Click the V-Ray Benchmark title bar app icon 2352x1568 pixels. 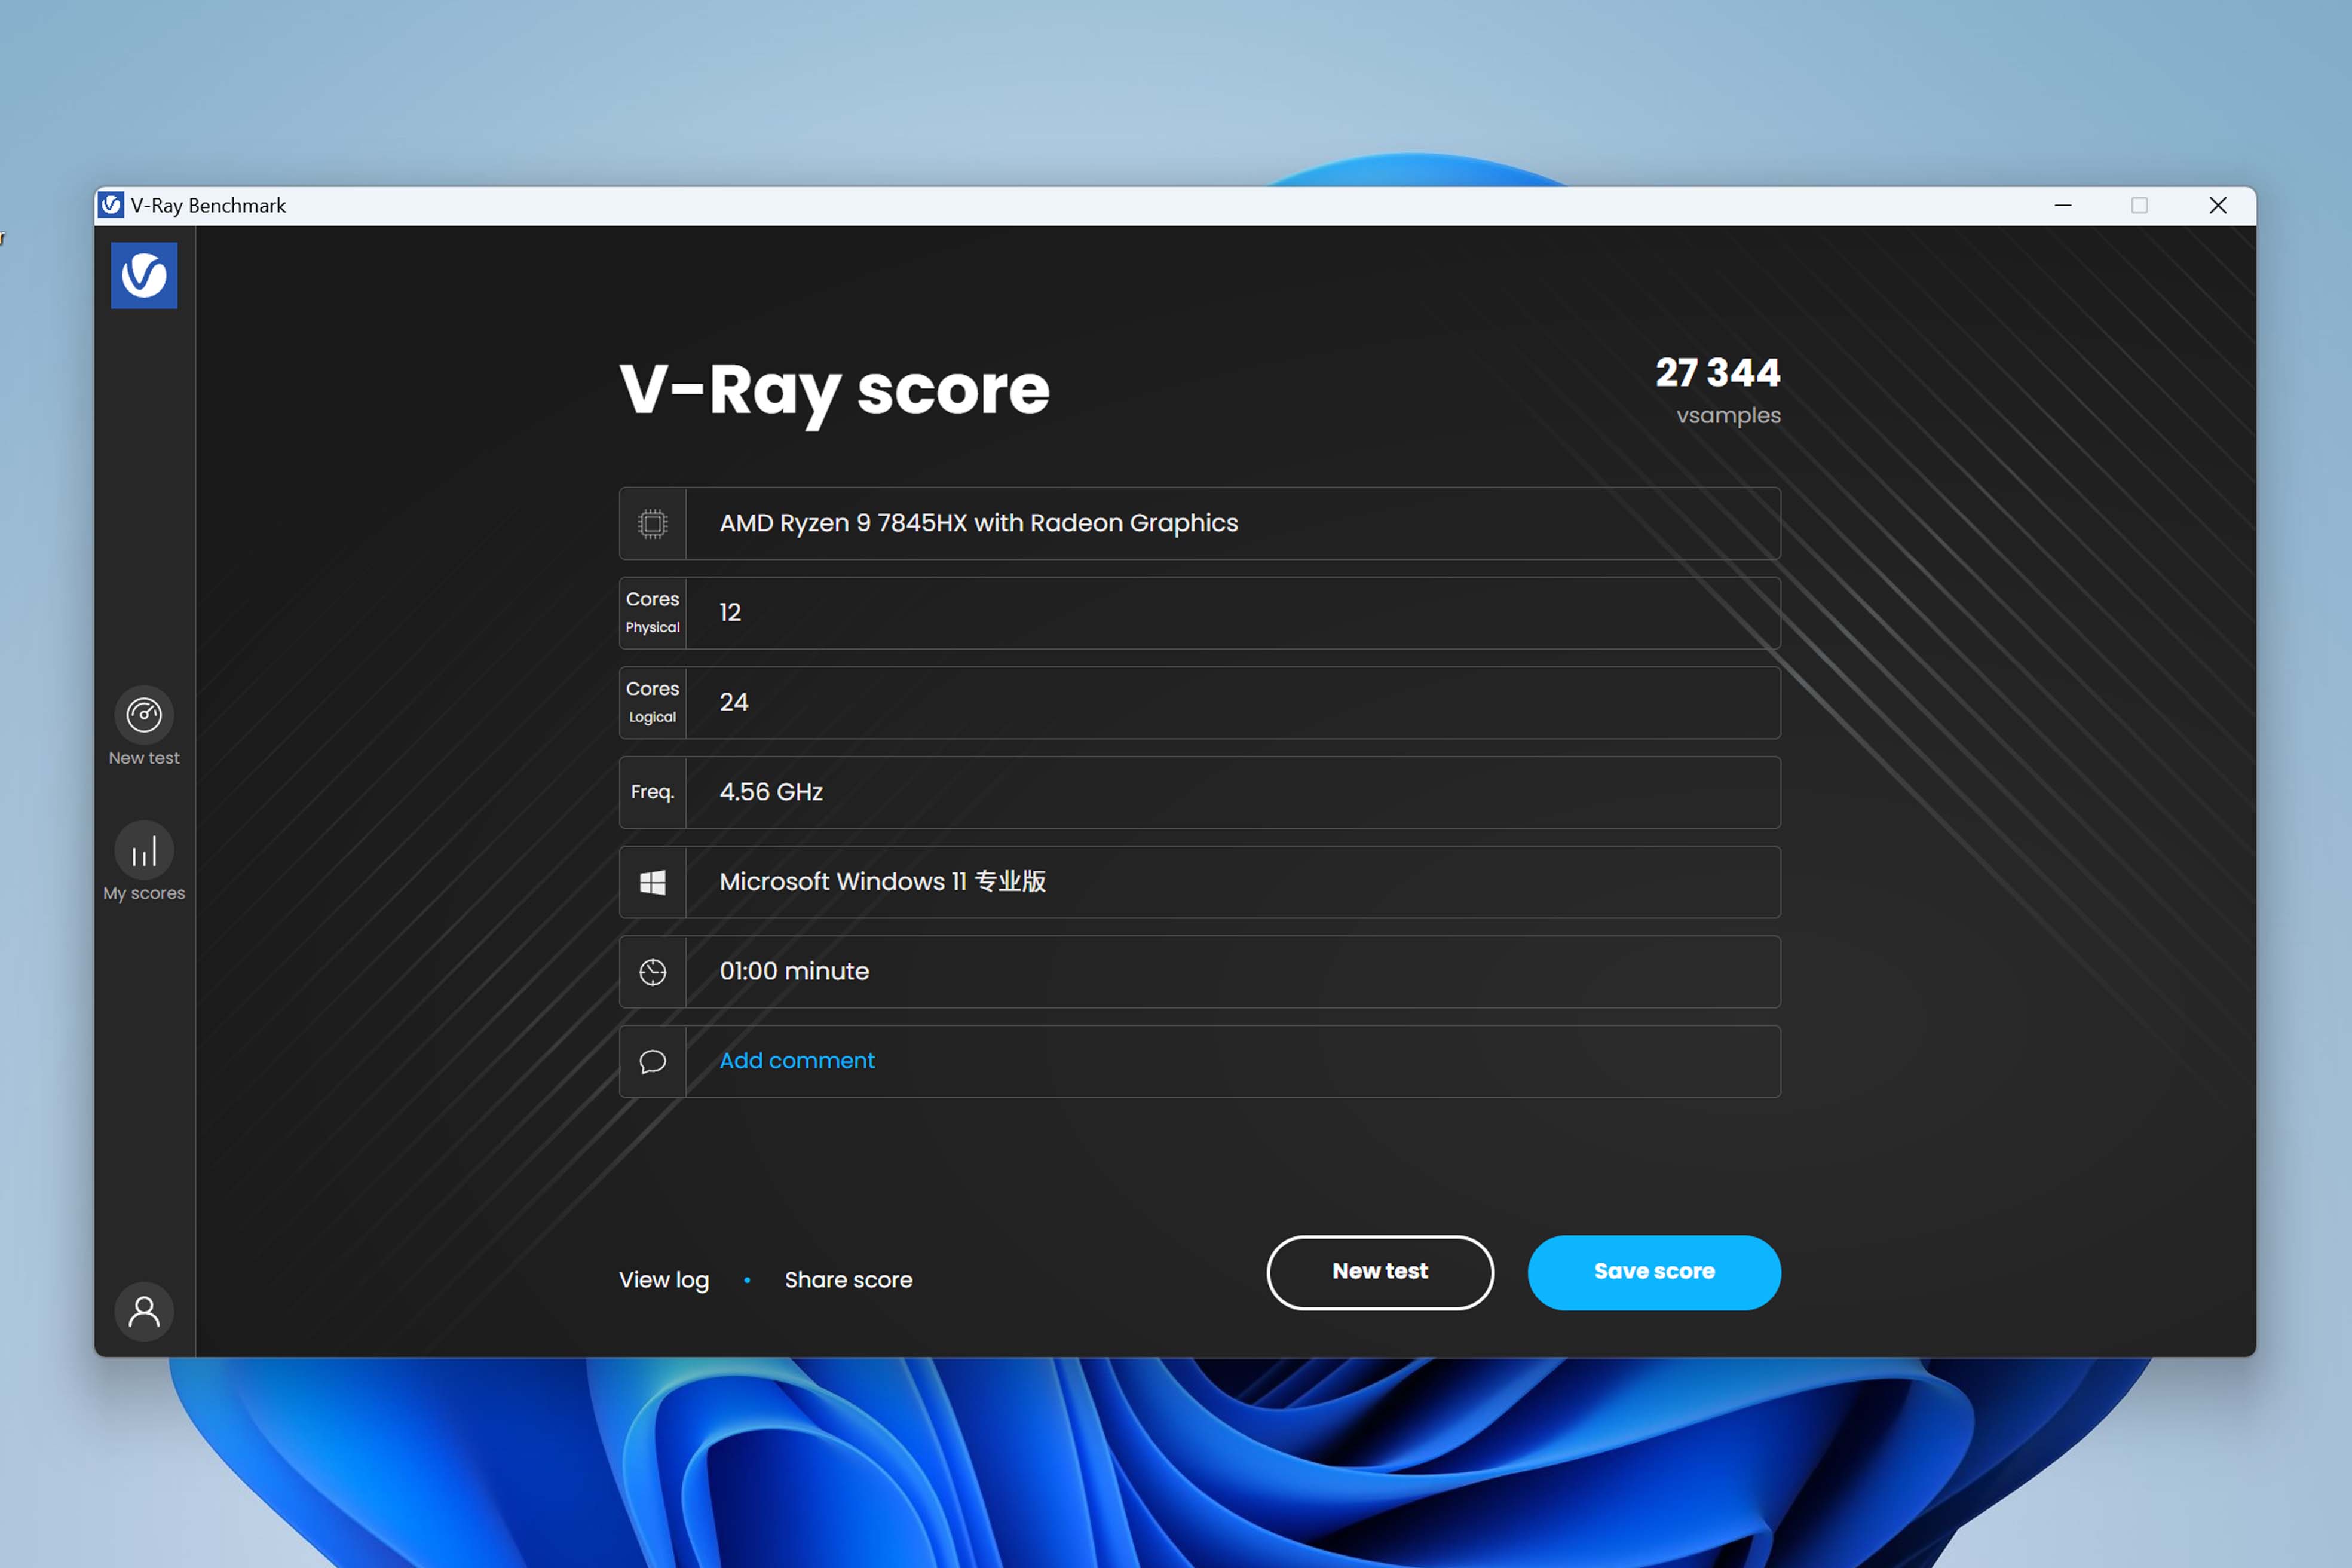tap(112, 205)
